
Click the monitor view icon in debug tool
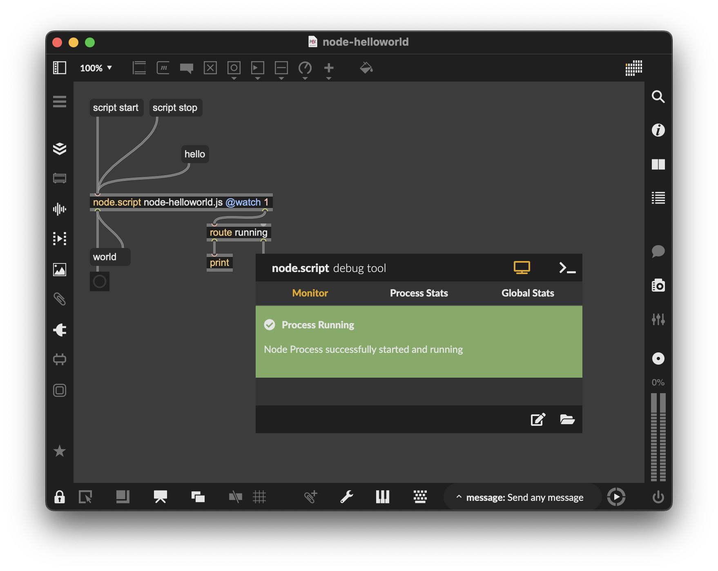[522, 268]
